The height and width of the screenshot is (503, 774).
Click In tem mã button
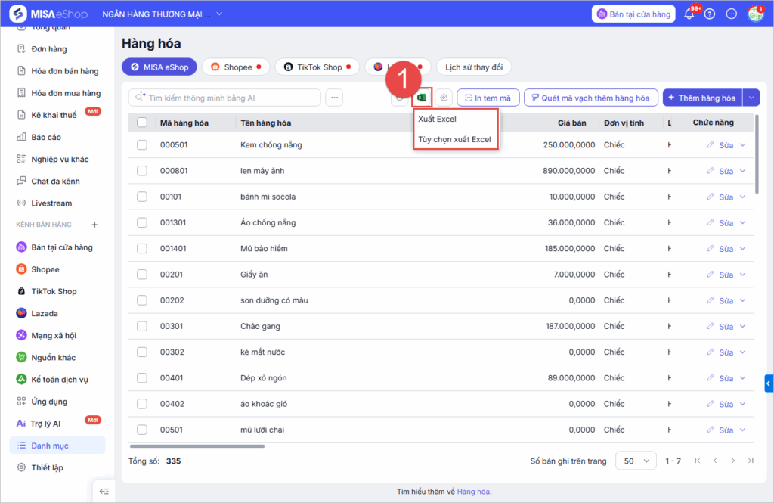488,98
